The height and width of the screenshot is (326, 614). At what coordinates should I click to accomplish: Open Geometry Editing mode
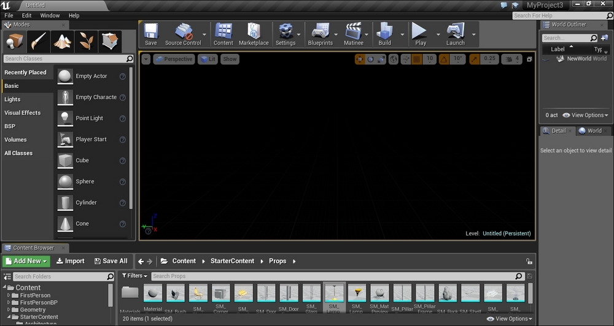(110, 42)
